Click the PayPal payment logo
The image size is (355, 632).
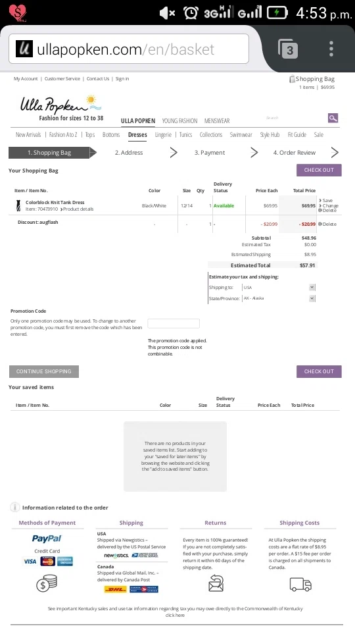coord(47,539)
